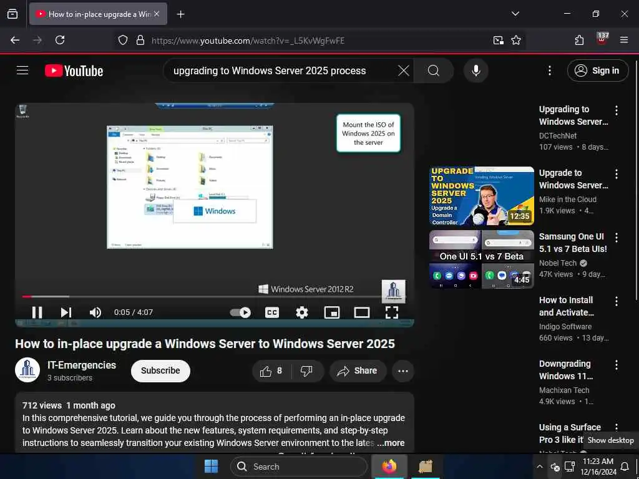Subscribe to IT-Emergencies channel
The image size is (639, 479).
[160, 370]
